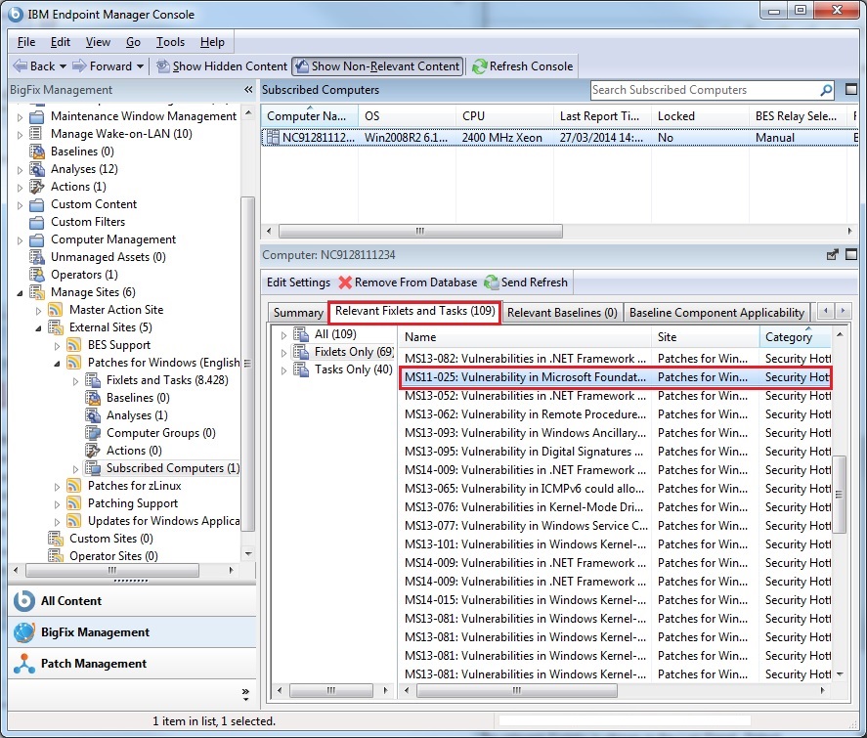
Task: Click the BigFix Management globe icon
Action: [x=23, y=632]
